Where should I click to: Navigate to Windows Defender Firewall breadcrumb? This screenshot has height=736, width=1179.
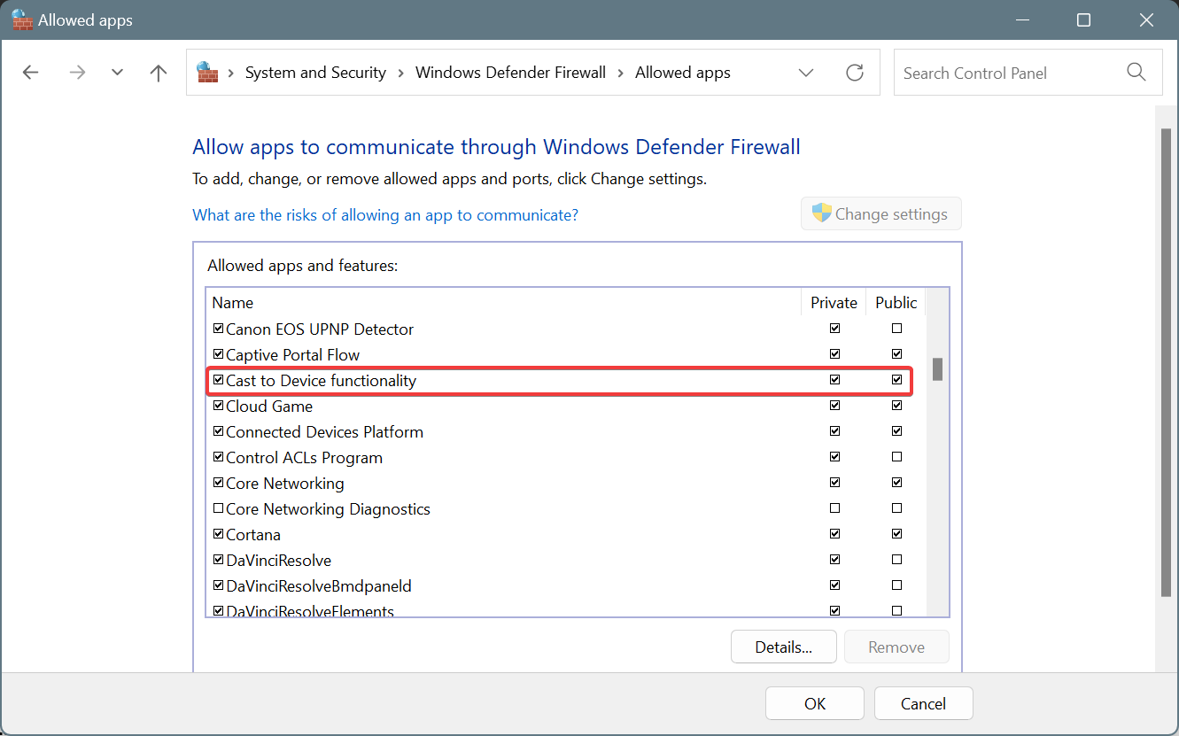(510, 73)
